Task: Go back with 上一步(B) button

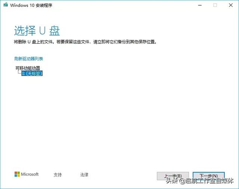Action: point(173,176)
